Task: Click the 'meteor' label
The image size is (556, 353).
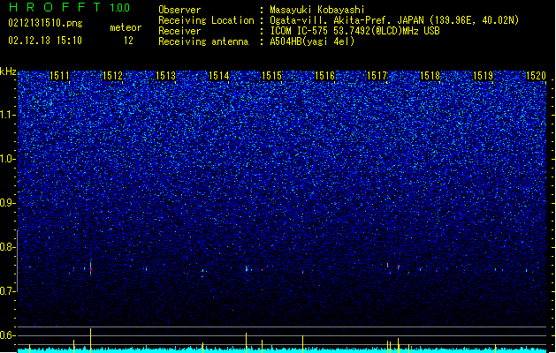Action: click(x=126, y=27)
